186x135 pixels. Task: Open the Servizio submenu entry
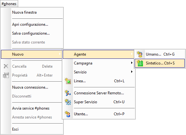(99, 72)
